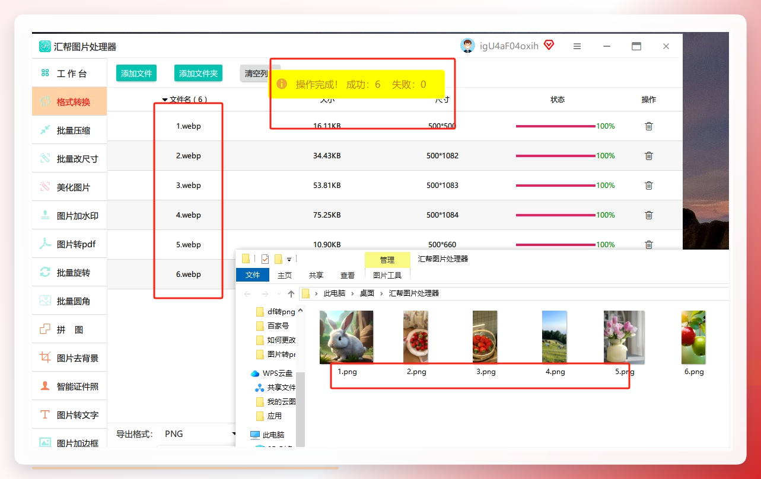Click the navigation tree scrollbar up arrow

300,310
